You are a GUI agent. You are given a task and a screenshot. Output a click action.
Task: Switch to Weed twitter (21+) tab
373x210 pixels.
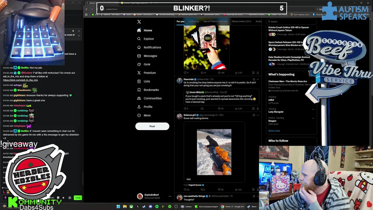(x=241, y=21)
